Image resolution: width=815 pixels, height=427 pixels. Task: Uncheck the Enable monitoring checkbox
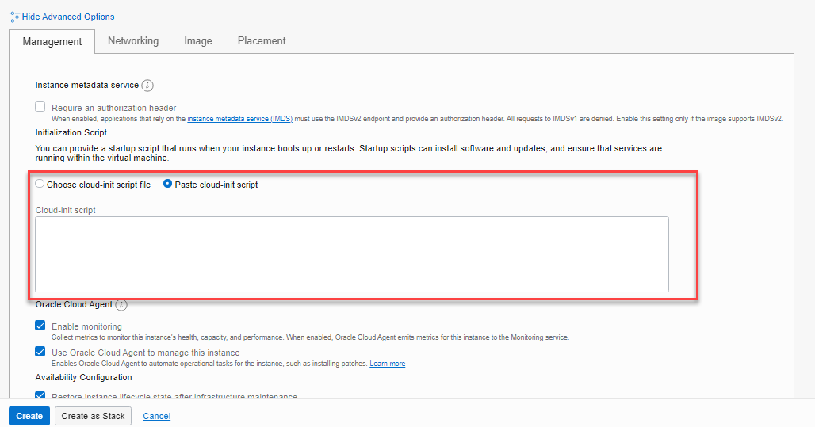[x=40, y=325]
